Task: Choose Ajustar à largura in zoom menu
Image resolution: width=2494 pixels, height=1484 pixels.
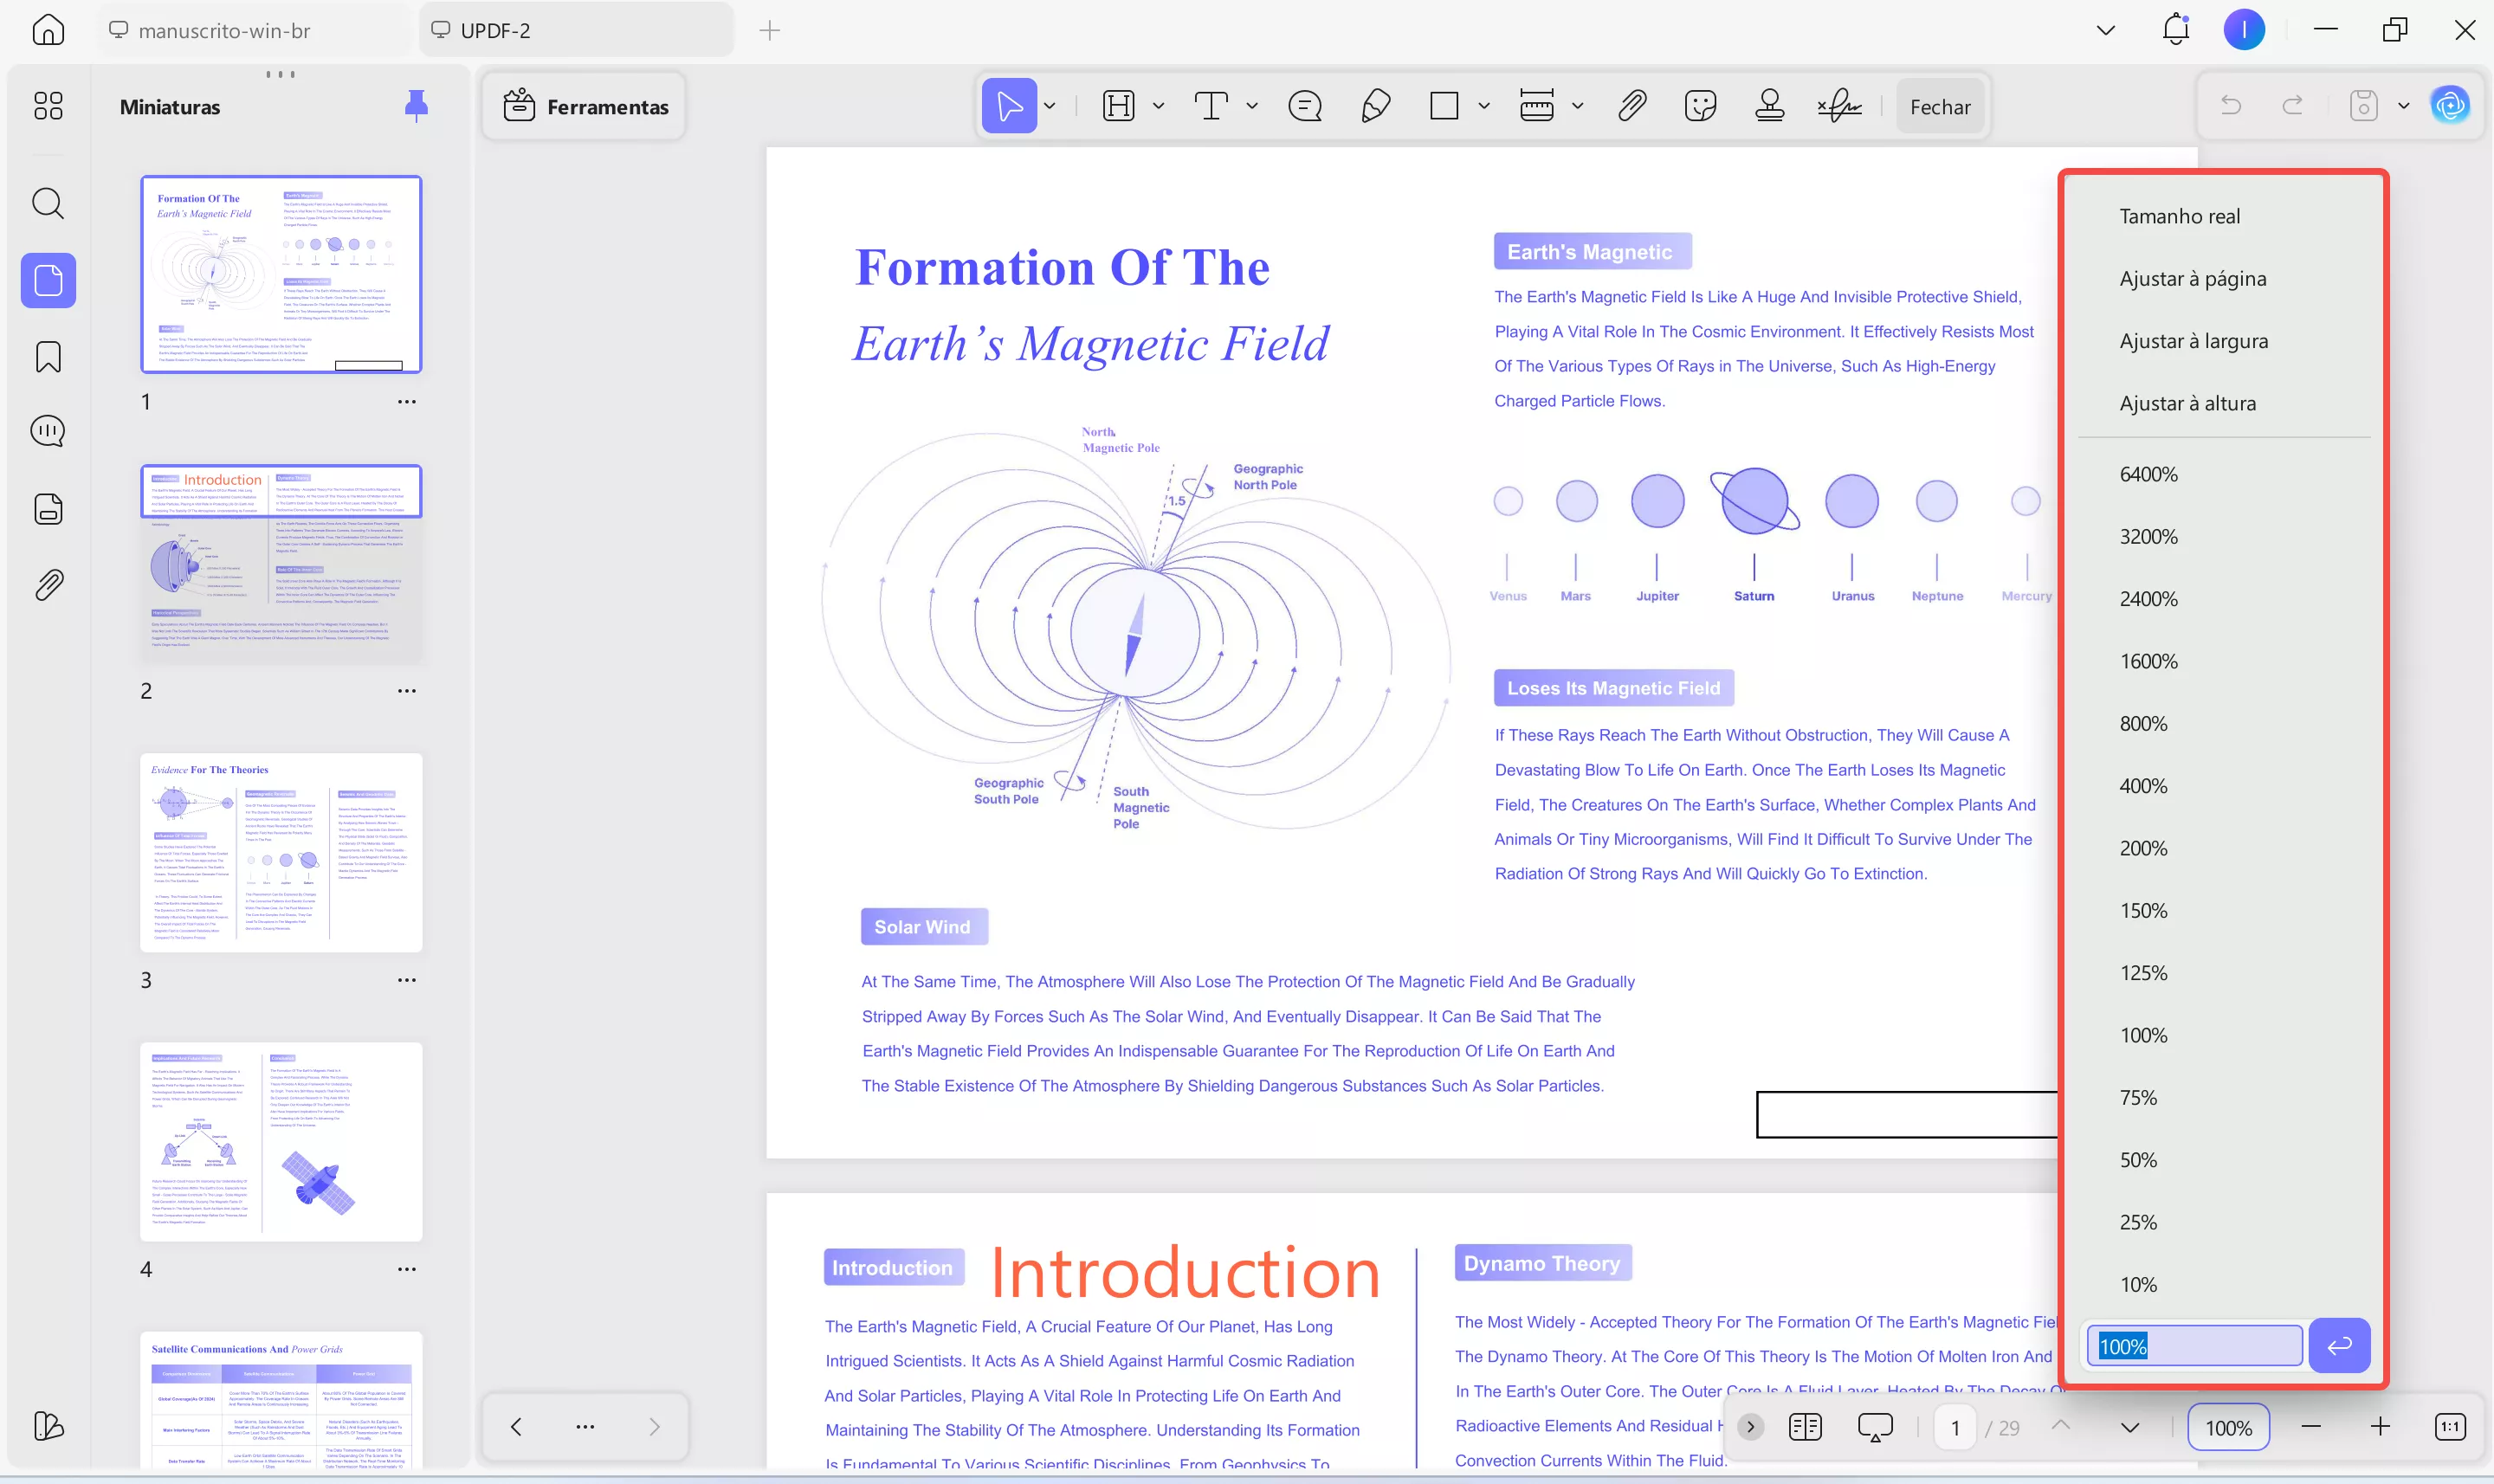Action: click(2193, 341)
